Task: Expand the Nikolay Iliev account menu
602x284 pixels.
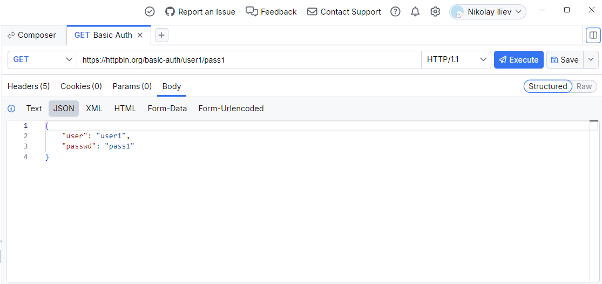Action: pos(488,12)
